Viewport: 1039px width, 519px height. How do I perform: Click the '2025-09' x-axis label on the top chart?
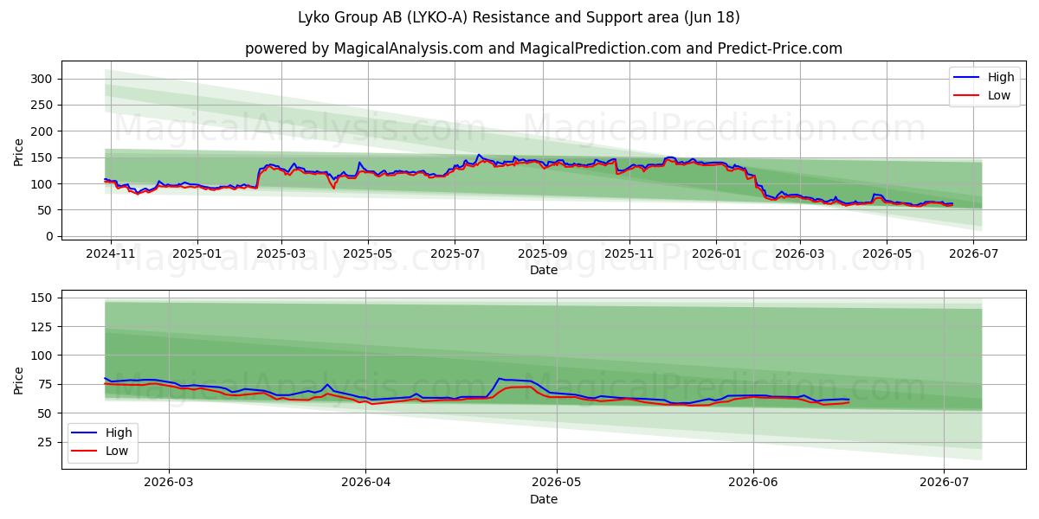[x=543, y=254]
